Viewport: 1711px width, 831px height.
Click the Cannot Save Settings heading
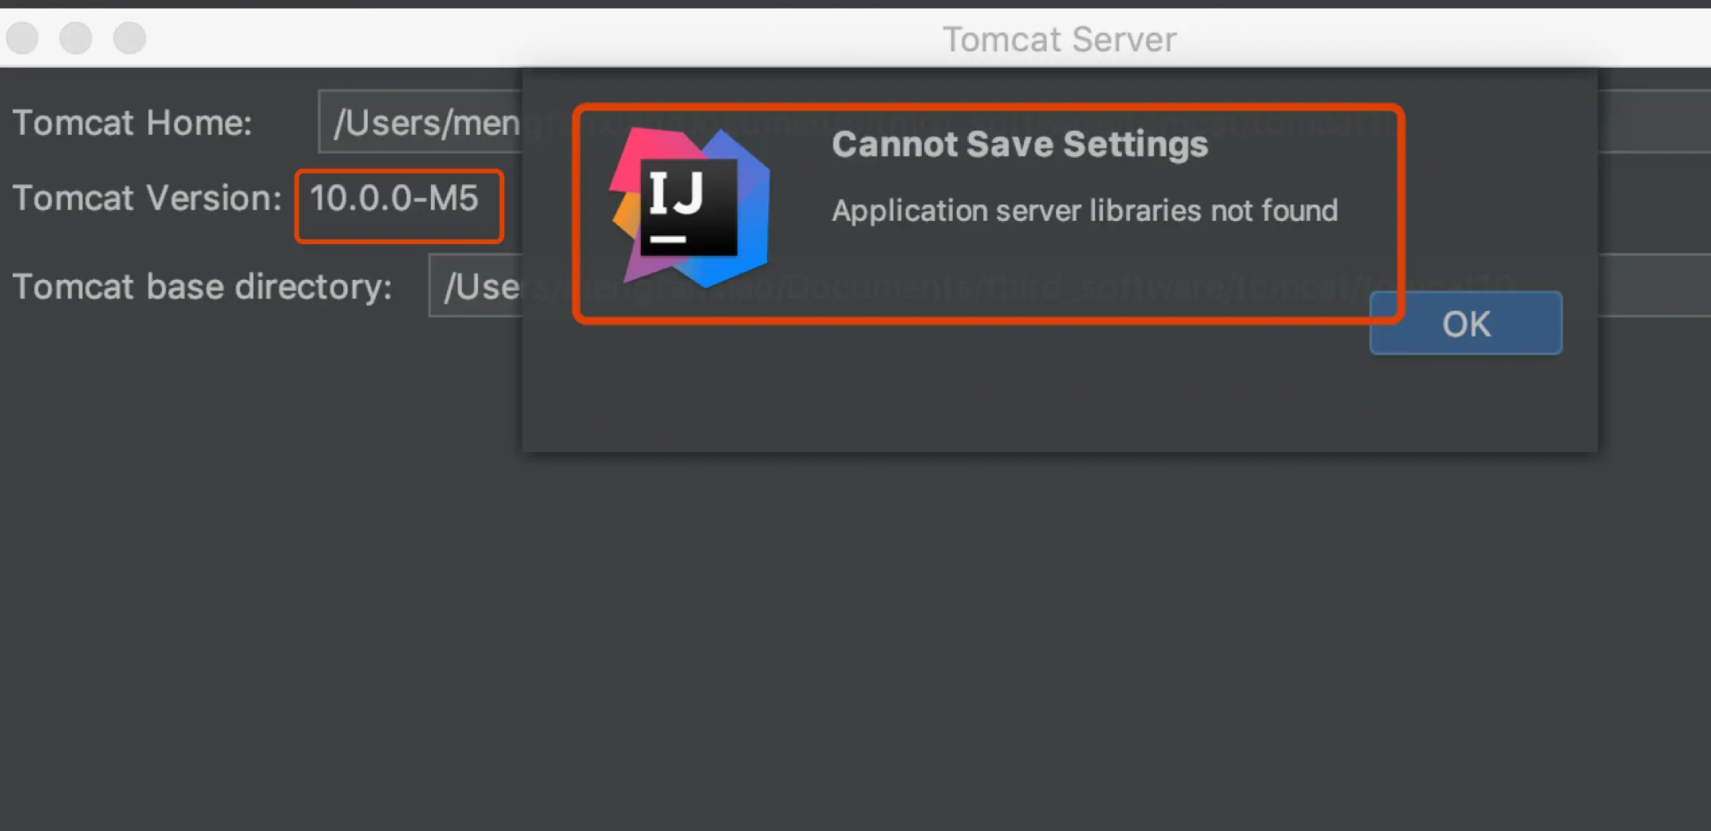pyautogui.click(x=1020, y=144)
